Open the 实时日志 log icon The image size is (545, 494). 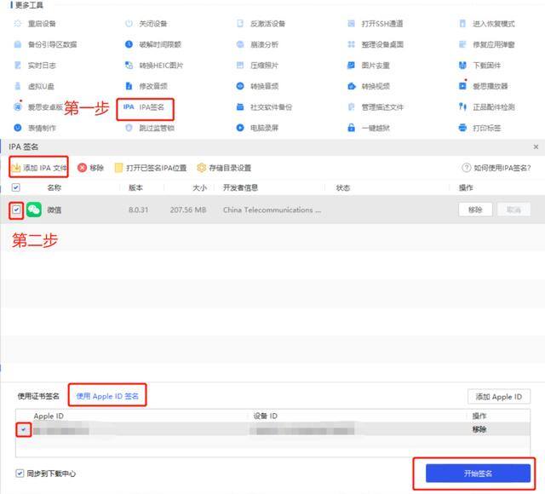(17, 66)
